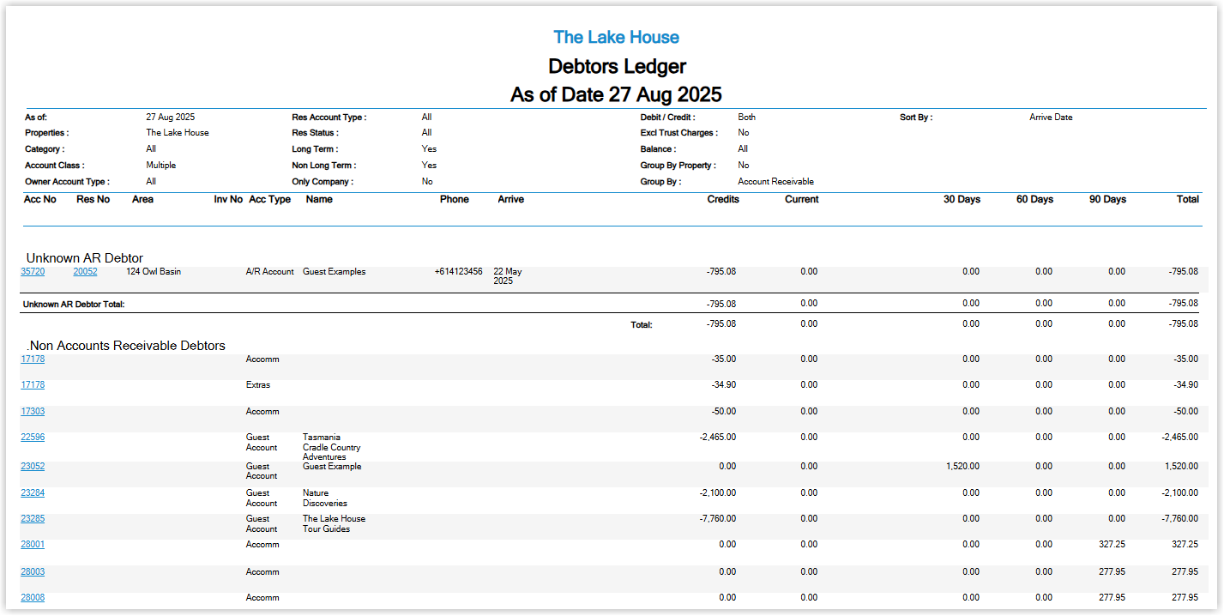Click the Sort By value Arrive Date
This screenshot has width=1224, height=616.
pos(1051,118)
